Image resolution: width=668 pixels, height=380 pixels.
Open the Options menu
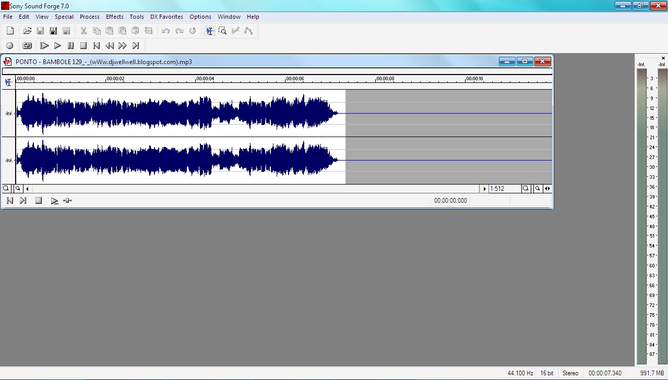coord(200,17)
